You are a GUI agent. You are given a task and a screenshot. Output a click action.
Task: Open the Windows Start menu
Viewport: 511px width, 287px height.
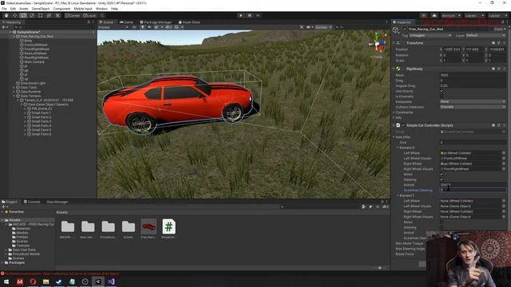click(6, 281)
